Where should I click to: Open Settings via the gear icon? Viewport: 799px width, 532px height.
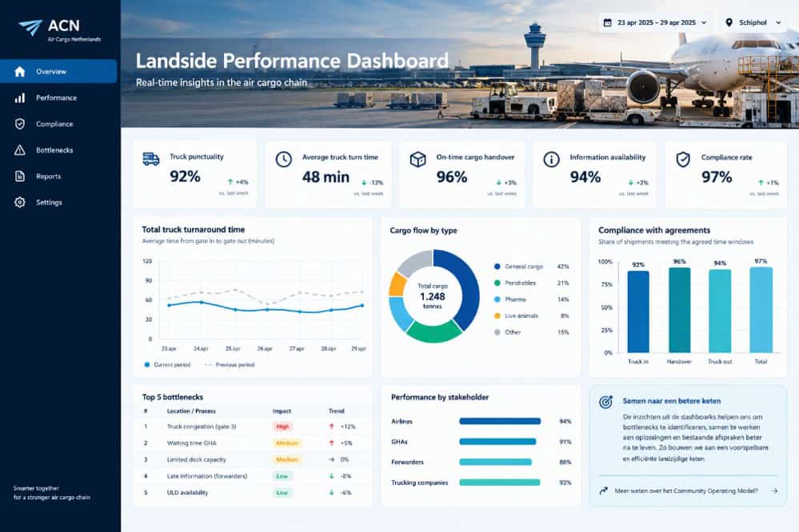[x=20, y=202]
